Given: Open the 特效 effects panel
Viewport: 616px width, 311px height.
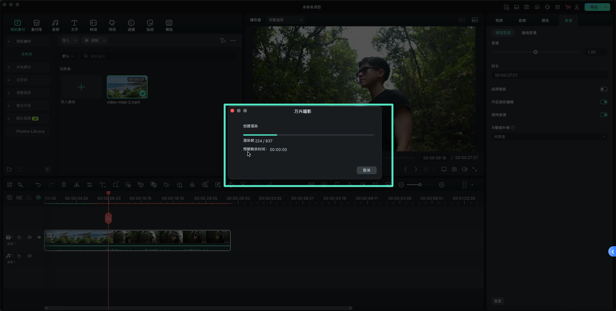Looking at the screenshot, I should click(x=112, y=25).
